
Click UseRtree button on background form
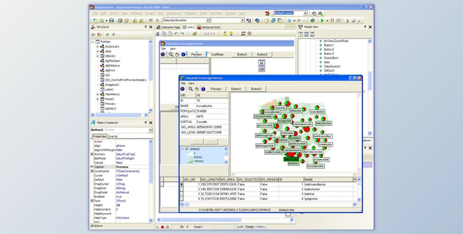[217, 55]
